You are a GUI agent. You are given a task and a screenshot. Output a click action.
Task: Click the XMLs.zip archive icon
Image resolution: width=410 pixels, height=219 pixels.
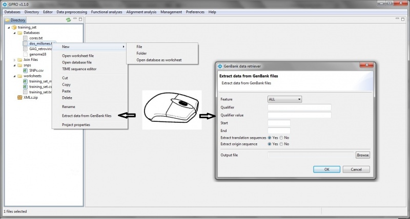point(20,97)
